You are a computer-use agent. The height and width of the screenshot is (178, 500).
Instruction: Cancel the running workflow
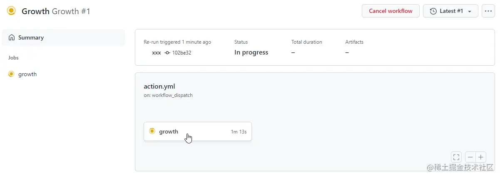pyautogui.click(x=391, y=11)
